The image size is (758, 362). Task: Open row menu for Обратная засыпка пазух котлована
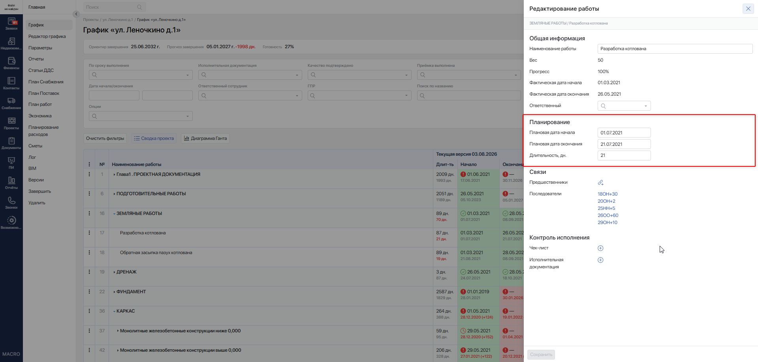pyautogui.click(x=89, y=253)
